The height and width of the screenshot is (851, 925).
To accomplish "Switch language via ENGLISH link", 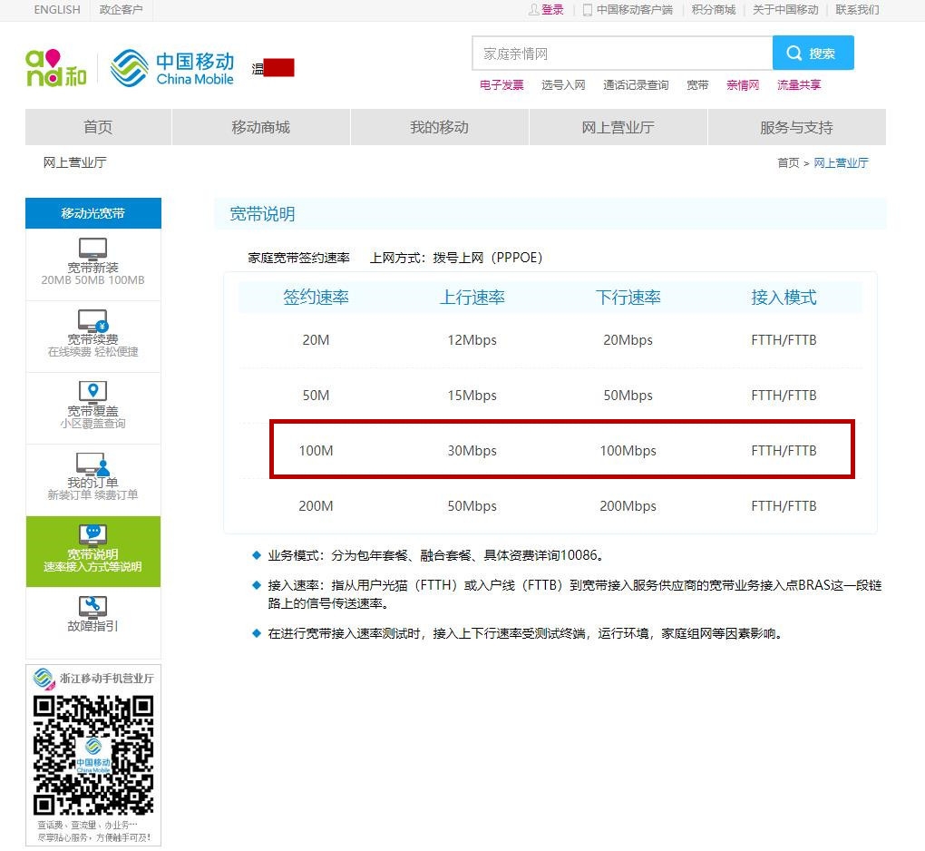I will tap(57, 10).
